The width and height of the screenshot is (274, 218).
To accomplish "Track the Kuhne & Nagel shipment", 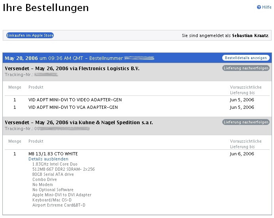I will tap(246, 122).
